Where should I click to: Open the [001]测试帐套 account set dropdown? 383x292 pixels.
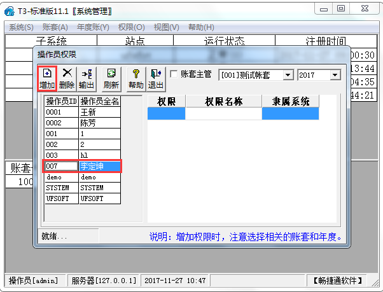coord(288,75)
